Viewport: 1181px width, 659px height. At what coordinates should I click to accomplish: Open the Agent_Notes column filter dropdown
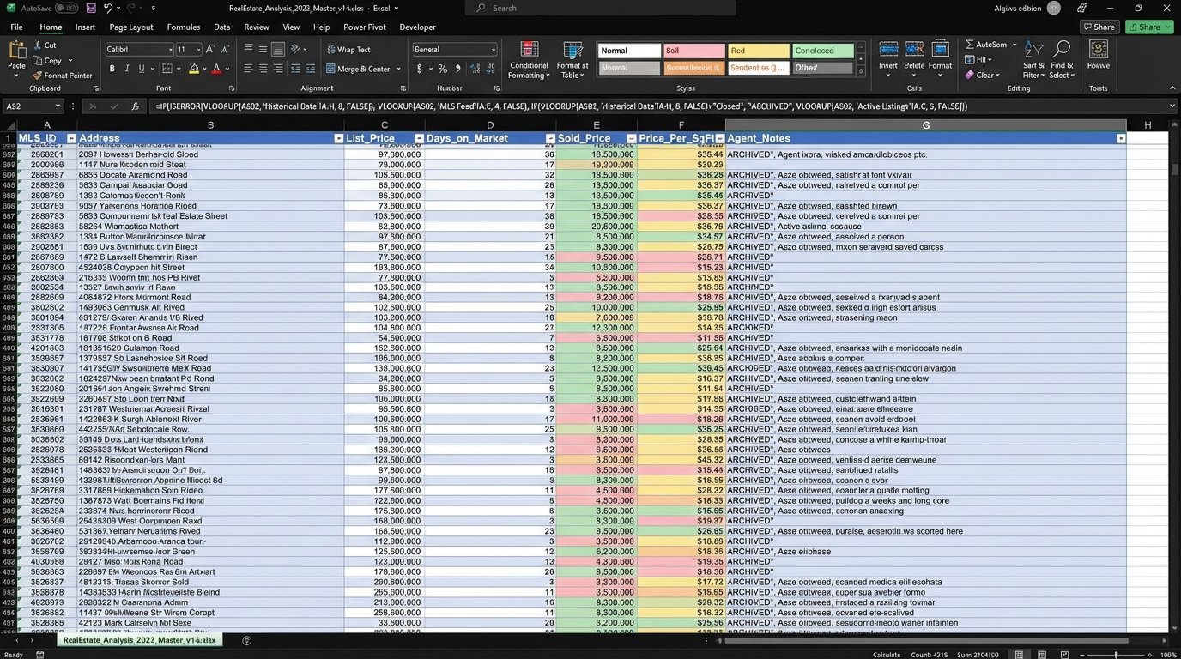pos(1120,138)
